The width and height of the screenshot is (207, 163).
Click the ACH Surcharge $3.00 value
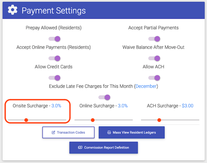pyautogui.click(x=188, y=106)
